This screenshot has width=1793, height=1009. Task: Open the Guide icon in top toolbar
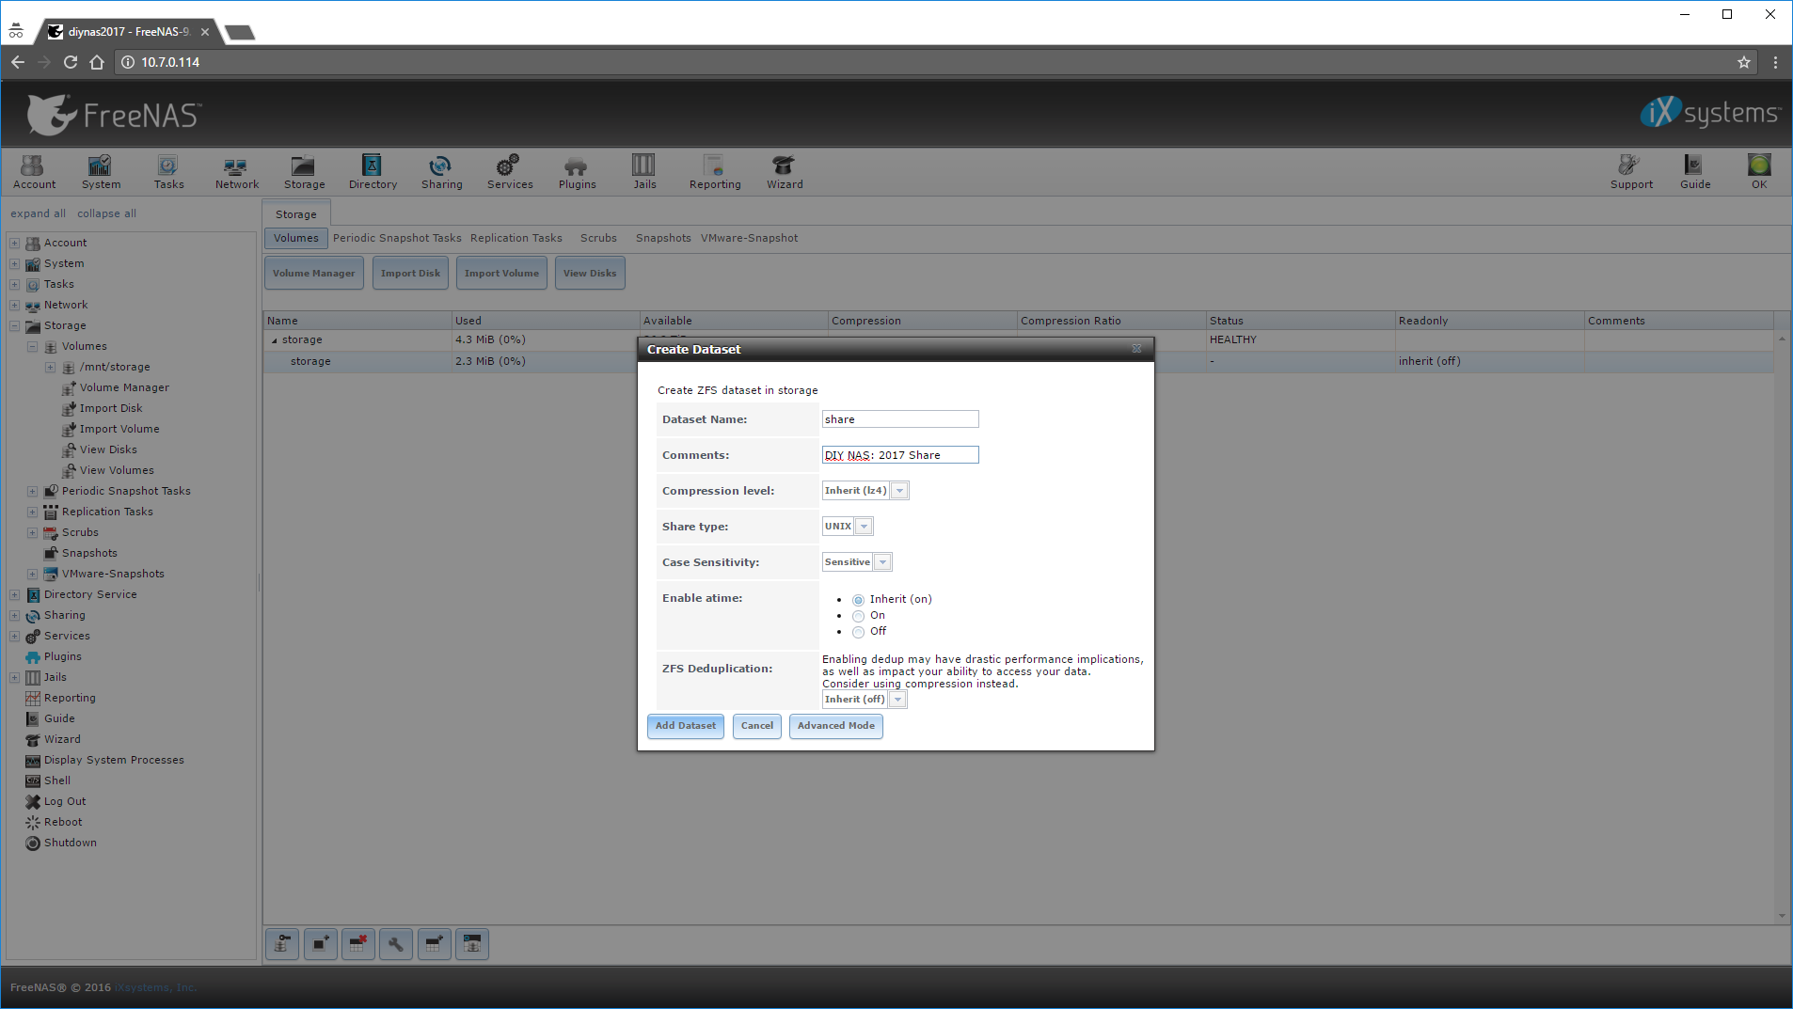(x=1694, y=172)
